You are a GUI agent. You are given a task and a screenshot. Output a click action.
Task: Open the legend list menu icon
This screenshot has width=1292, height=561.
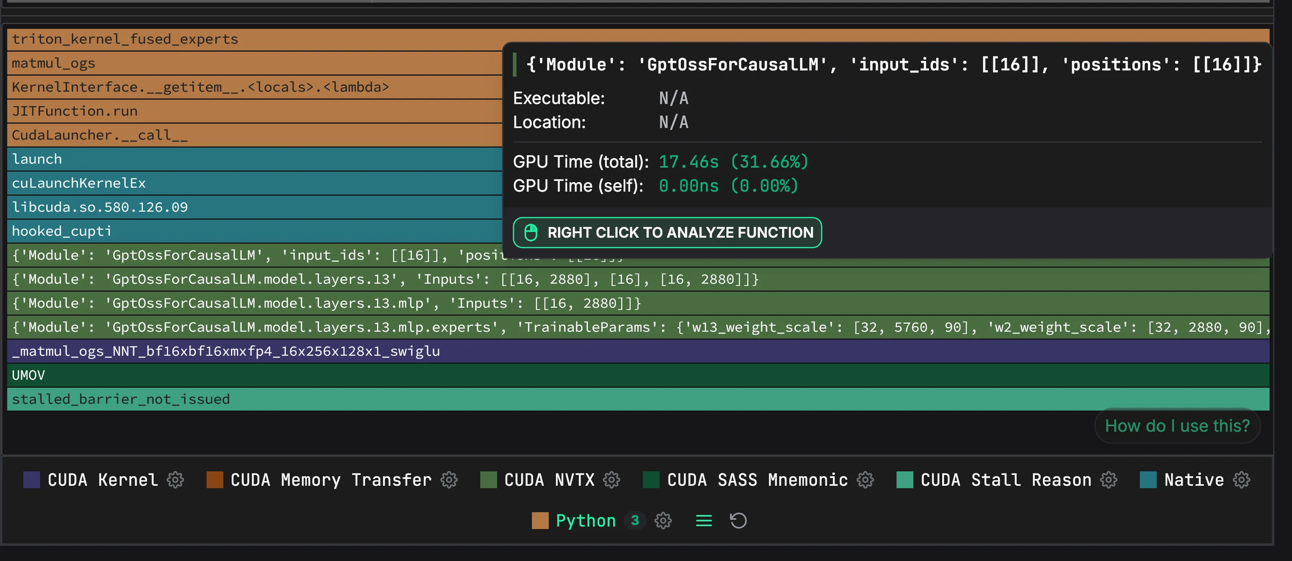704,521
